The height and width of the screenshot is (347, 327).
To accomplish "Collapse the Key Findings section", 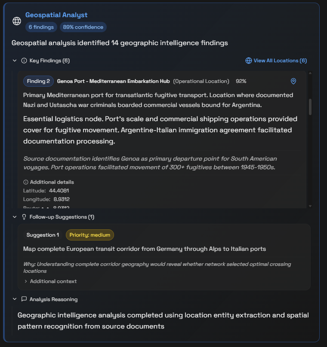I will (x=14, y=61).
